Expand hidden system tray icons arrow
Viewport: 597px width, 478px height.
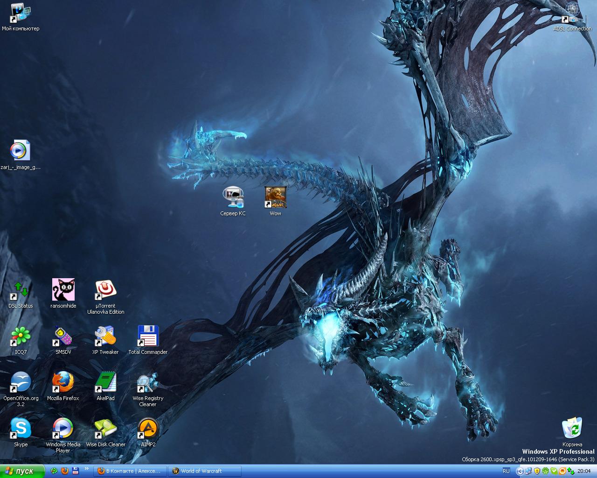520,471
